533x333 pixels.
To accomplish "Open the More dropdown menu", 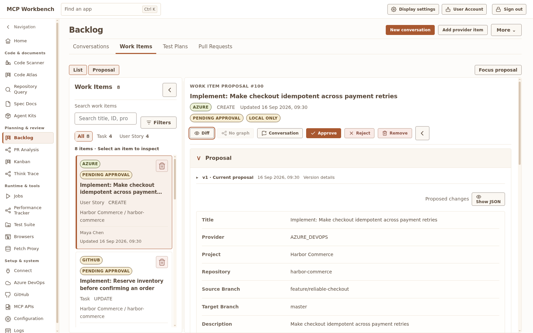I will click(x=506, y=30).
